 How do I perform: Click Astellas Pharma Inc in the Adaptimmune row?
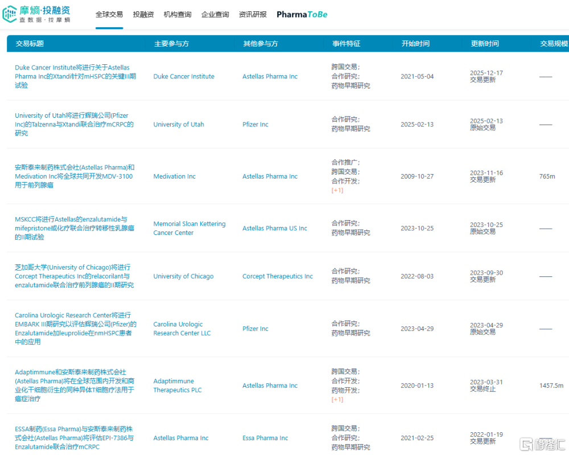(x=270, y=386)
